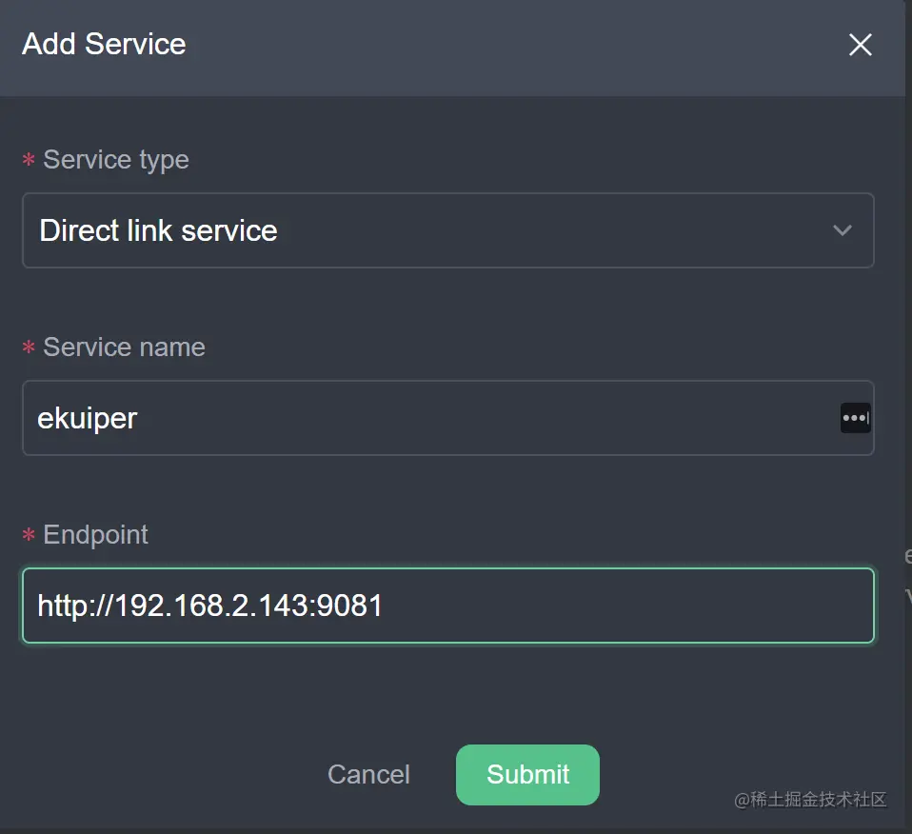Select the Add Service dialog title
912x834 pixels.
point(103,44)
